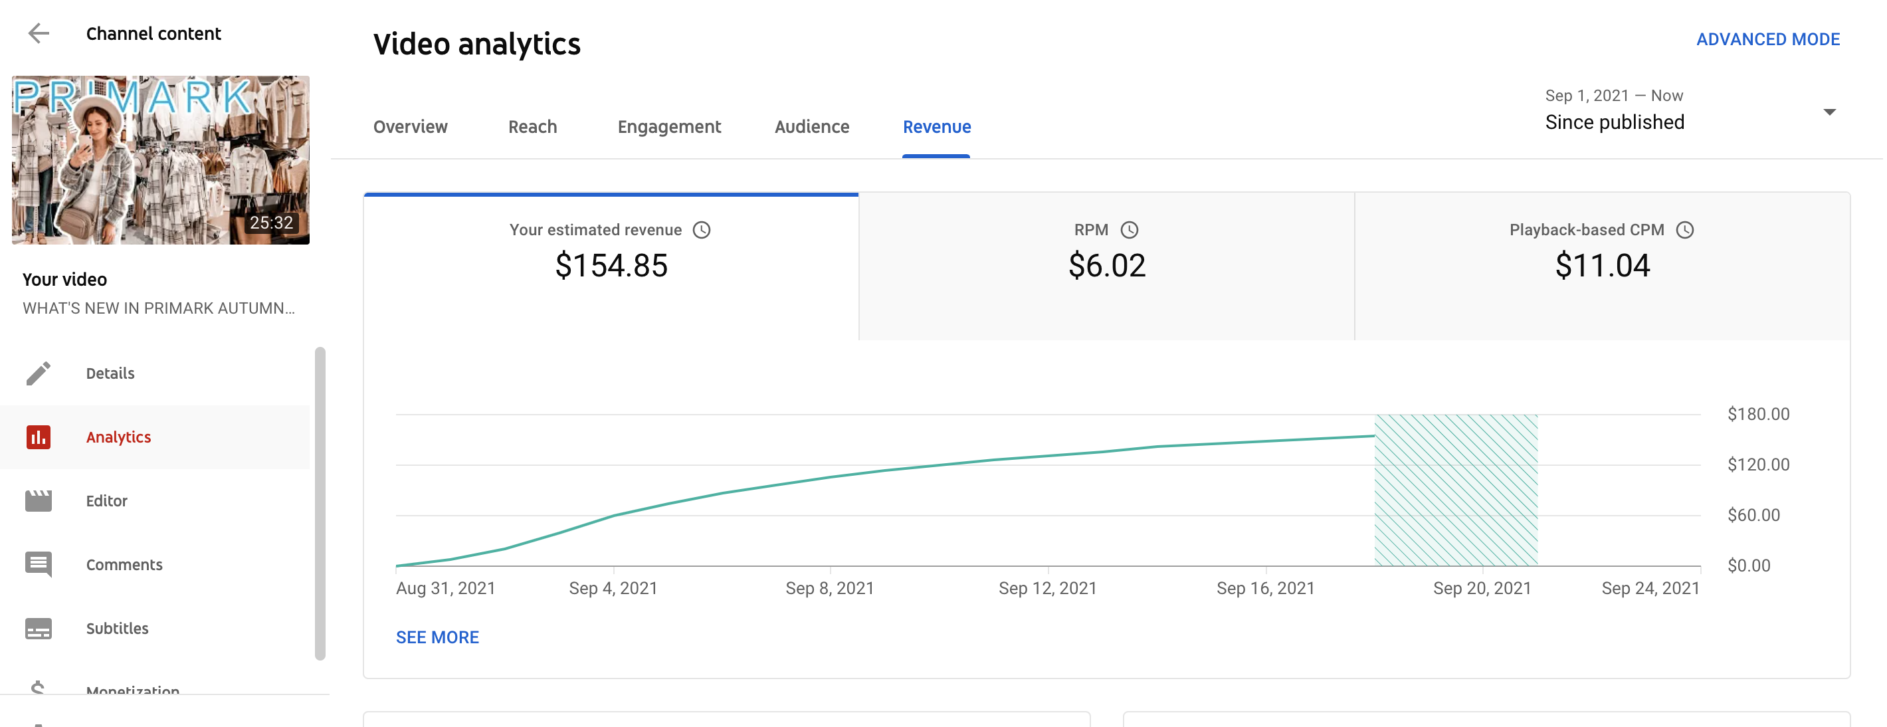Click clock icon beside Playback-based CPM
The image size is (1887, 727).
[1684, 230]
